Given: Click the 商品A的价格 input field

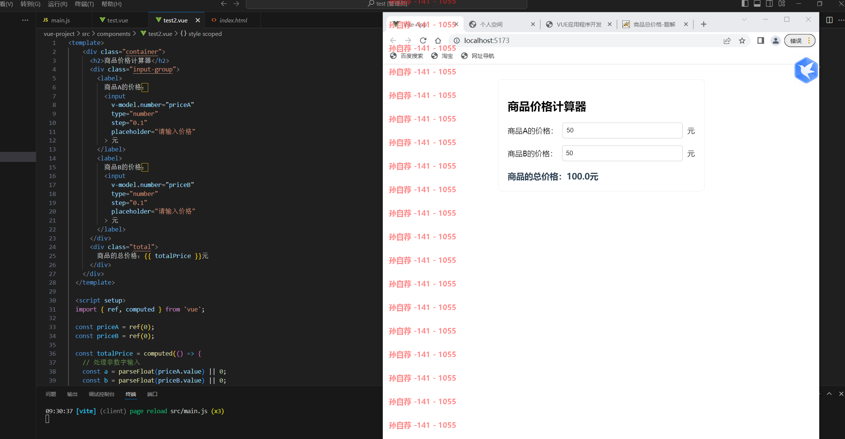Looking at the screenshot, I should pos(622,131).
